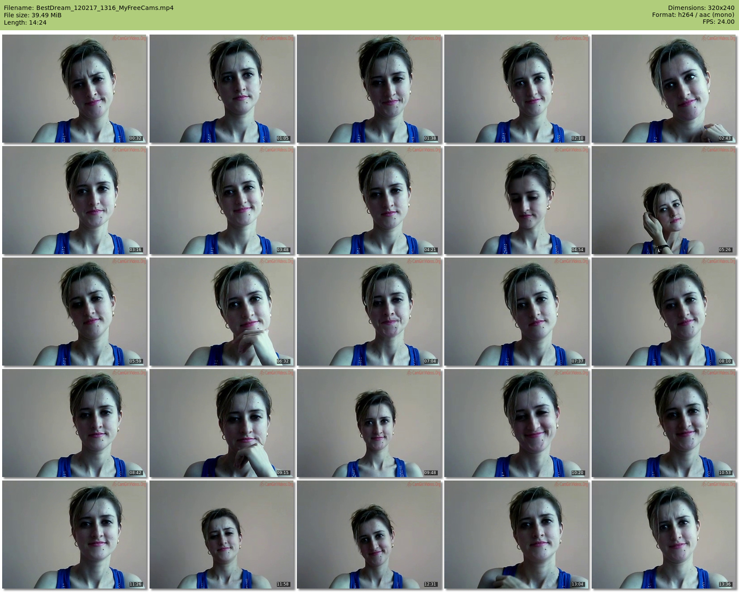Screen dimensions: 739x592
Task: Select the thumbnail timestamped 02:43
Action: point(664,89)
